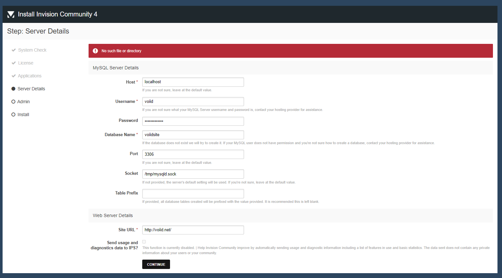Viewport: 502px width, 278px height.
Task: Click the Socket field label
Action: 132,173
